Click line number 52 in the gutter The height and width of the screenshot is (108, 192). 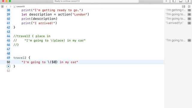click(x=8, y=71)
